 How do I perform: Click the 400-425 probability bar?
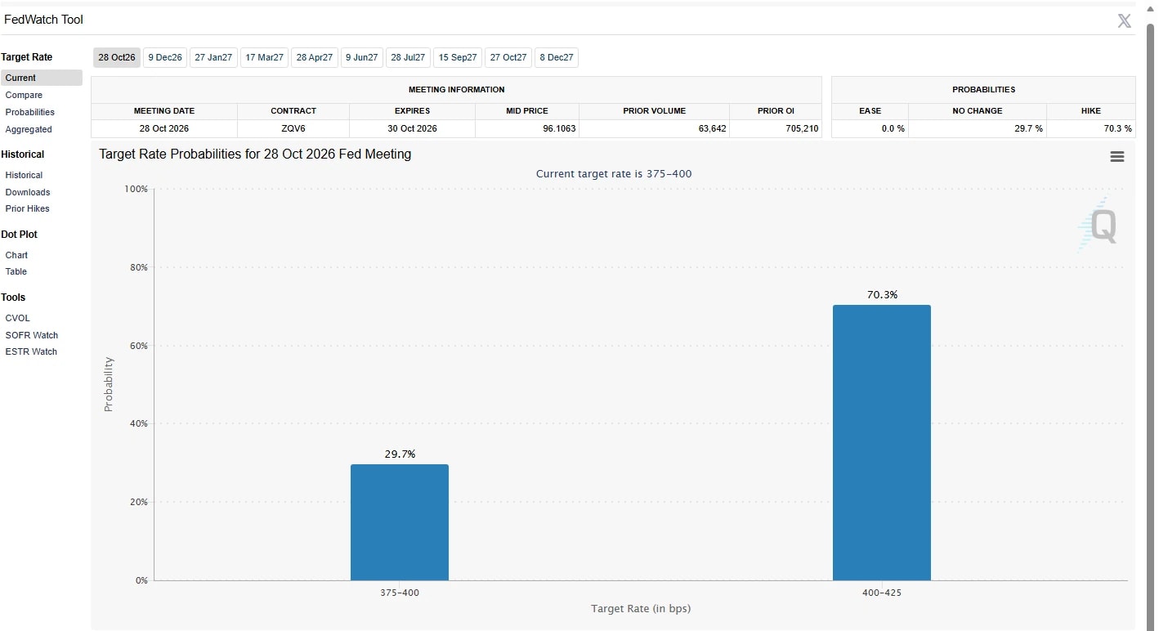(882, 442)
